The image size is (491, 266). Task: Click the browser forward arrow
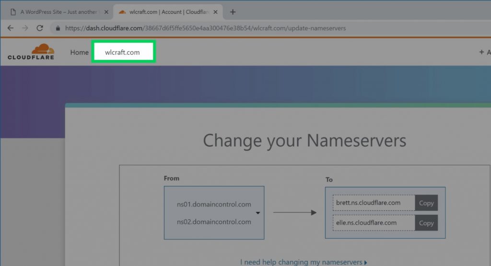tap(25, 28)
